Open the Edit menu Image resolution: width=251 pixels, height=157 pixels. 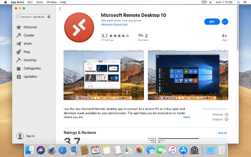30,2
